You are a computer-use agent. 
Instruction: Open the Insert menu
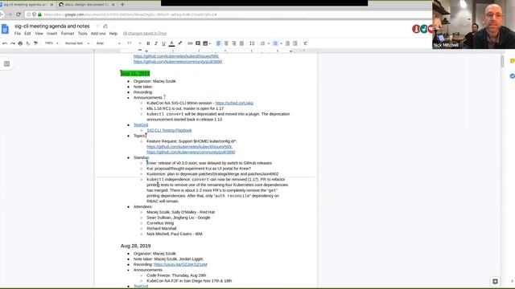(51, 34)
